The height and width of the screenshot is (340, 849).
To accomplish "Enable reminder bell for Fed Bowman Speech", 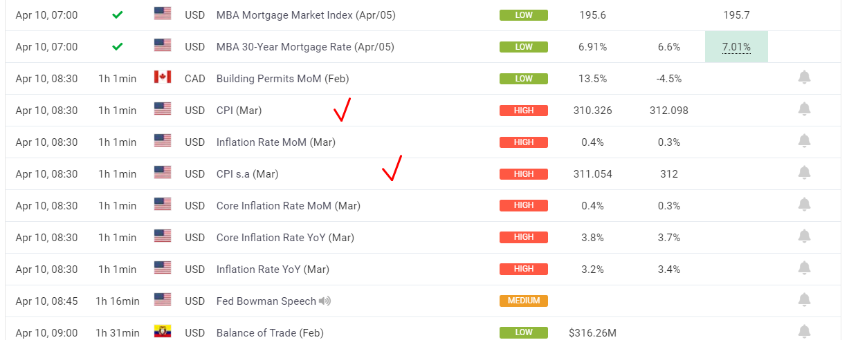I will click(804, 301).
